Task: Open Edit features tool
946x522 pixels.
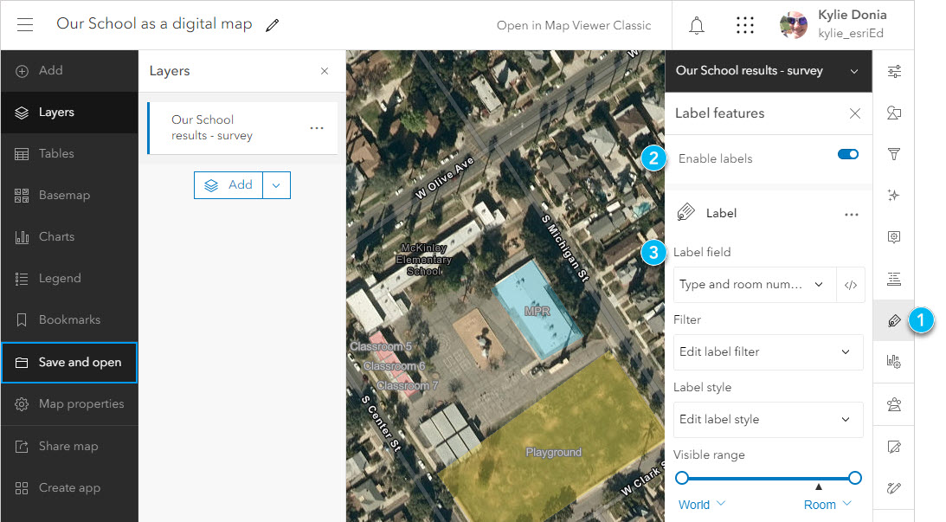Action: (x=894, y=448)
